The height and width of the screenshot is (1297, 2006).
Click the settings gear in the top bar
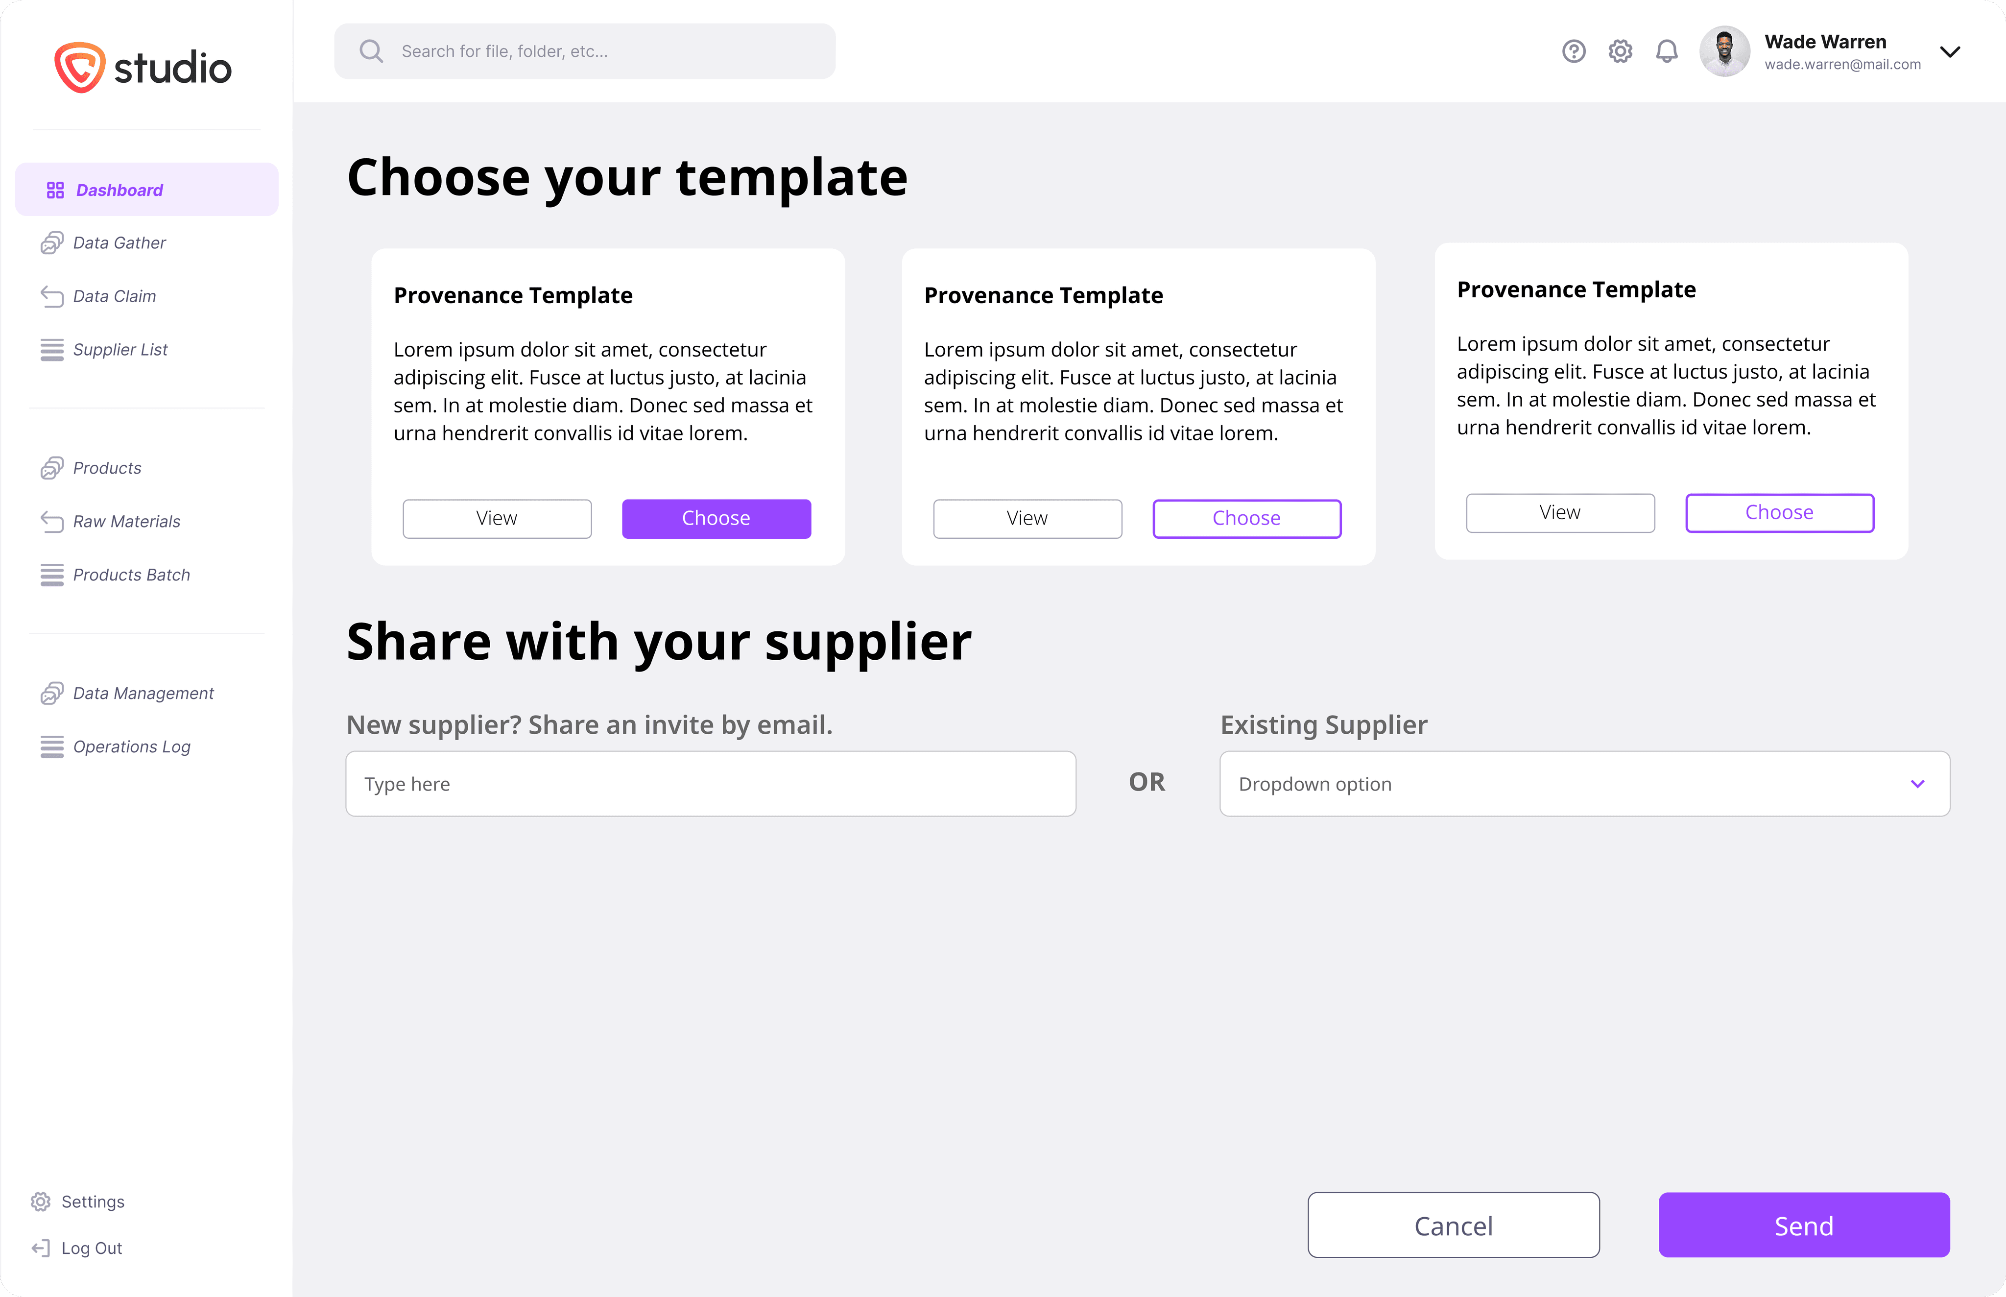[1620, 51]
